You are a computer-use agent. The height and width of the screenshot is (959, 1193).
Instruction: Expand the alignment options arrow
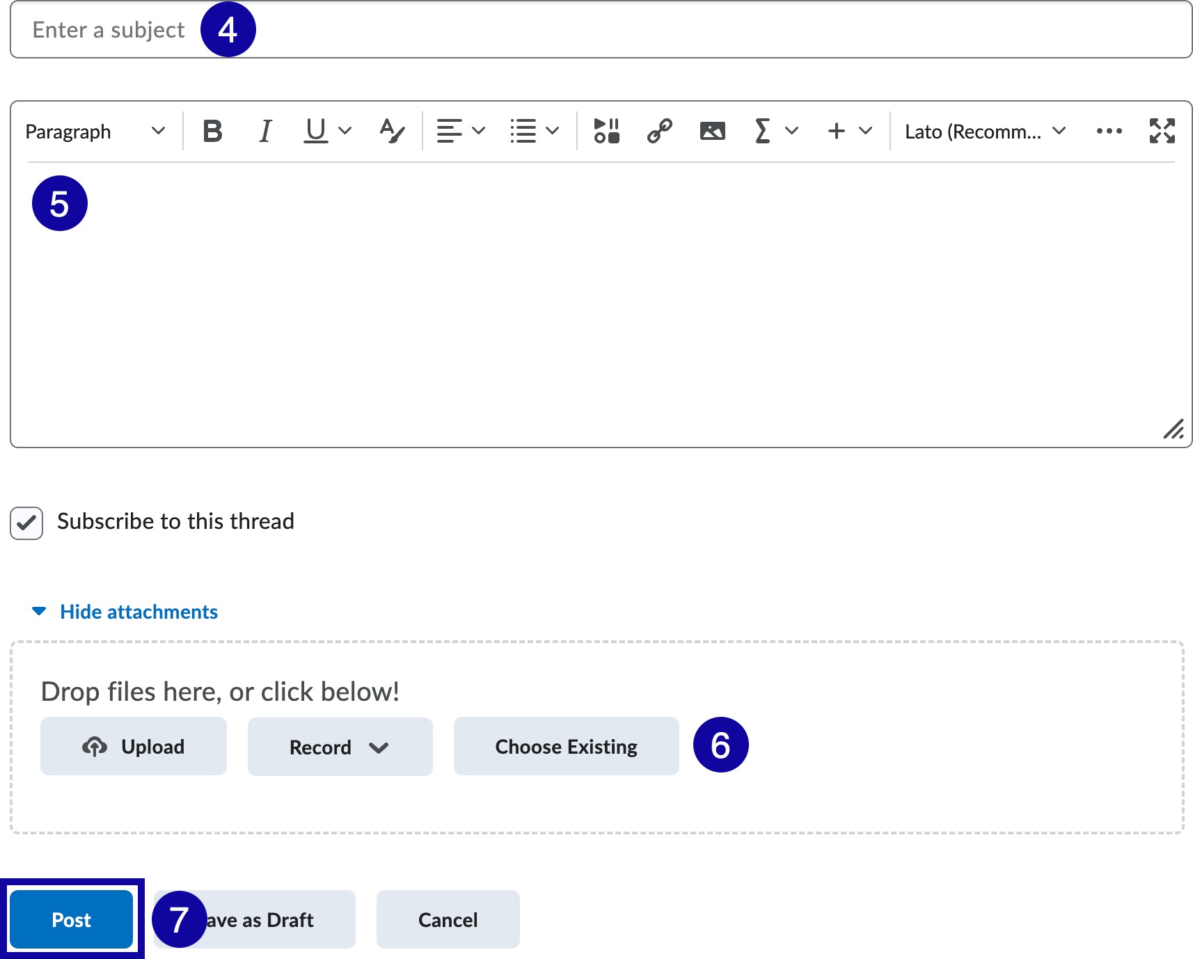[479, 131]
